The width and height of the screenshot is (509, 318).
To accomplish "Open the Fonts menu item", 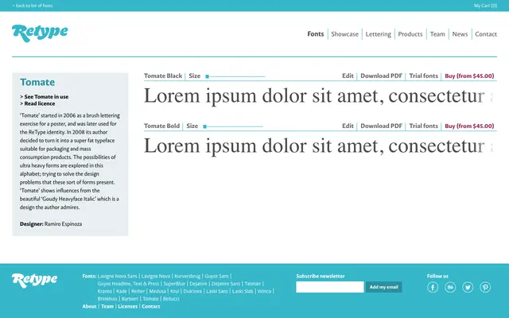I will pyautogui.click(x=316, y=34).
